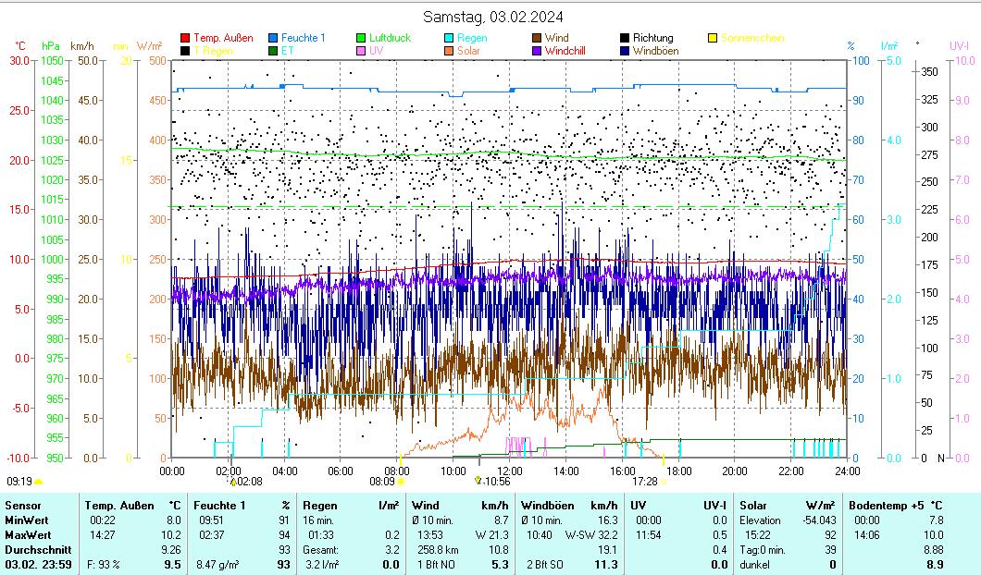Viewport: 981px width, 575px height.
Task: Click the UV-I axis unit label
Action: (959, 46)
